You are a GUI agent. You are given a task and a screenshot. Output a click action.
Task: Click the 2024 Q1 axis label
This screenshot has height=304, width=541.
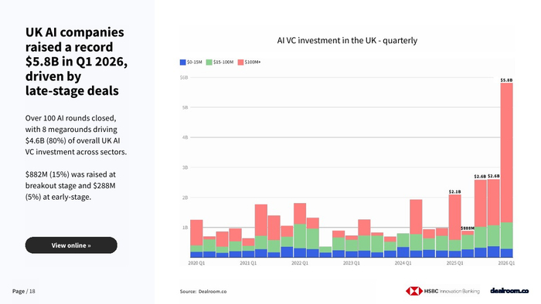pos(403,263)
